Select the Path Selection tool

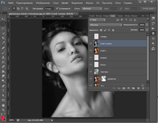tap(3, 95)
